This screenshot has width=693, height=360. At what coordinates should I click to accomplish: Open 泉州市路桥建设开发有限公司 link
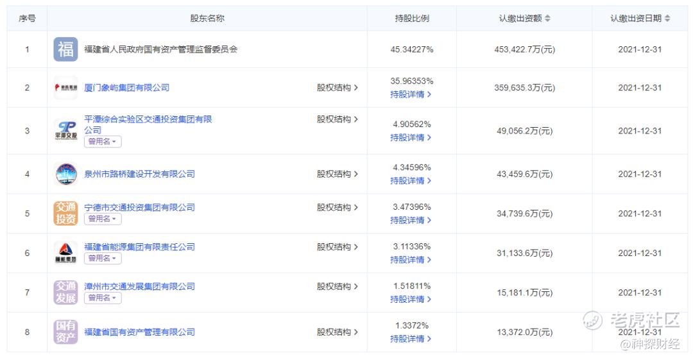pos(140,174)
